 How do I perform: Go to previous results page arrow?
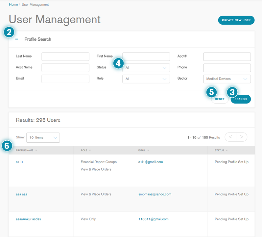click(x=230, y=137)
